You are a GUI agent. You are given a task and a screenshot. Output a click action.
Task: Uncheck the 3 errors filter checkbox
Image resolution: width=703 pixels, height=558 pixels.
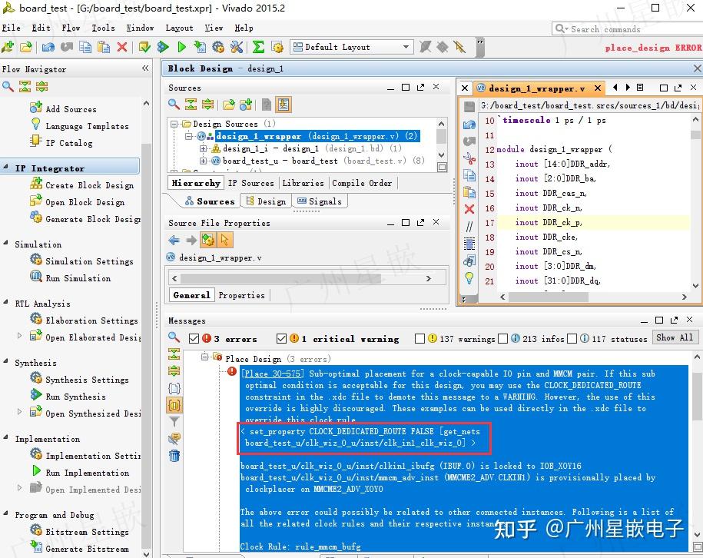click(194, 338)
